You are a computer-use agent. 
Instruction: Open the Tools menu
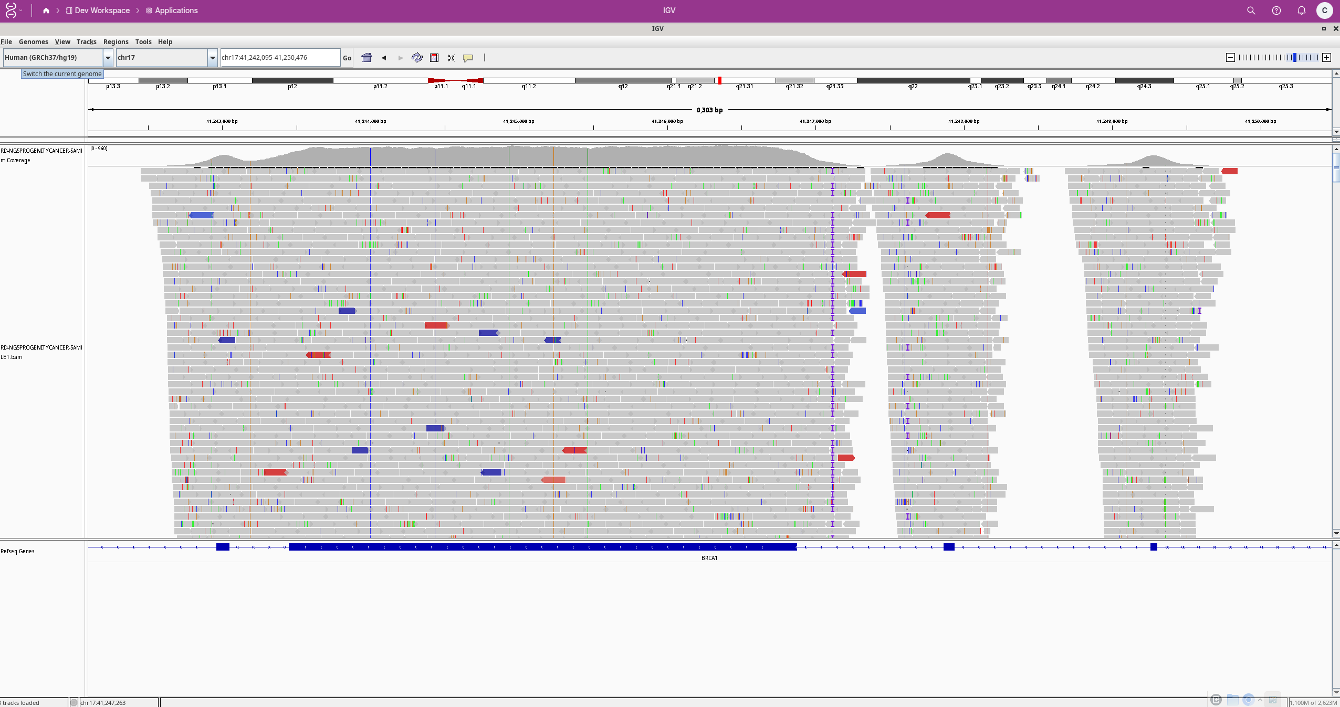(x=143, y=42)
